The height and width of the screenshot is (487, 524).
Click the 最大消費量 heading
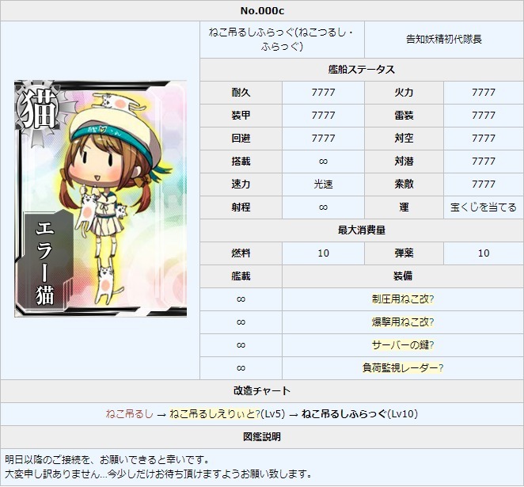tap(362, 230)
